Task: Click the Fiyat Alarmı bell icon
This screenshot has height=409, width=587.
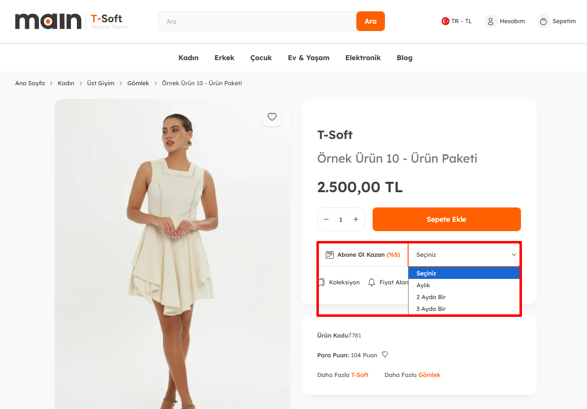Action: pyautogui.click(x=372, y=282)
